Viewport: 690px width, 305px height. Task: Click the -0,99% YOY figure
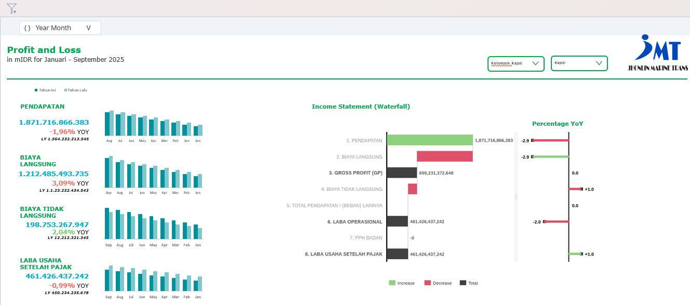69,286
